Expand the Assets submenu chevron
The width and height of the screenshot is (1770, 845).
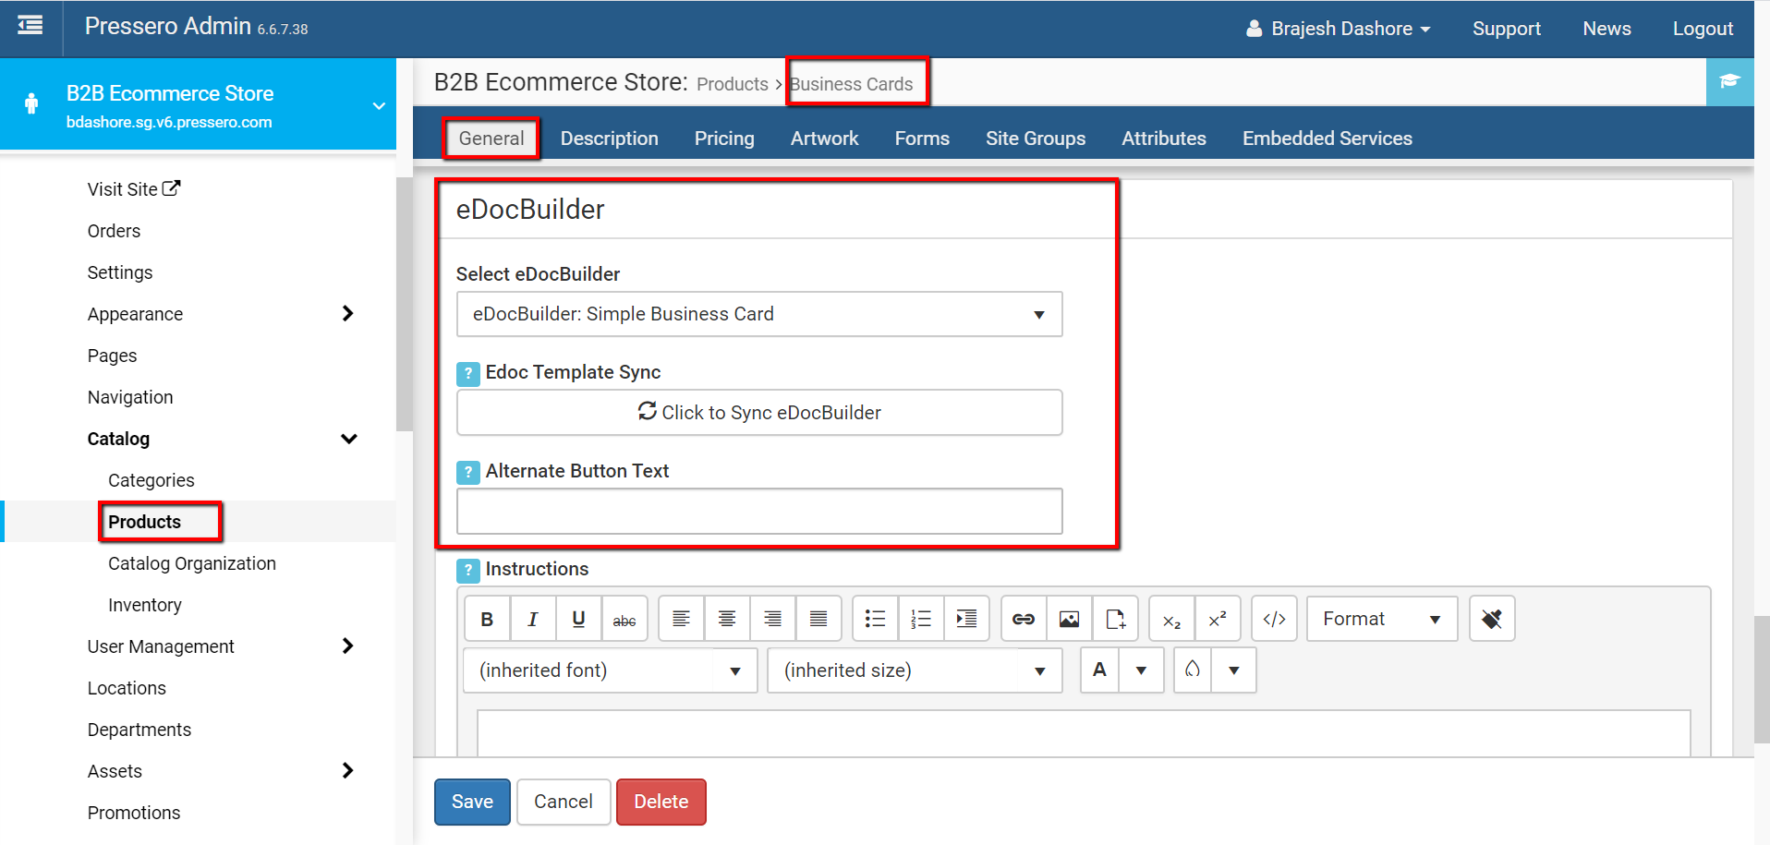pos(348,771)
